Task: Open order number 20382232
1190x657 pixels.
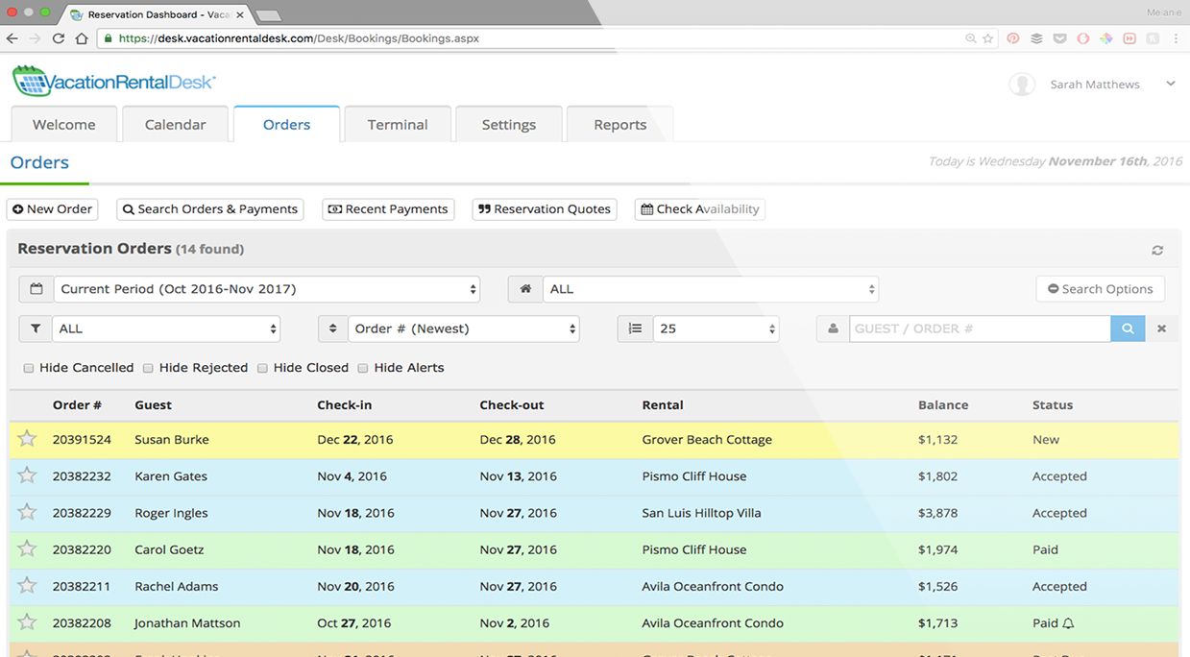Action: point(82,476)
